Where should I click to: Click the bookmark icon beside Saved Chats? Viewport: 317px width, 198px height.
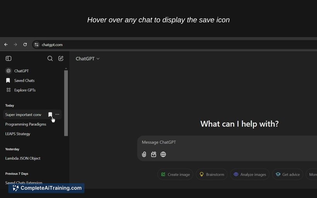pos(8,80)
